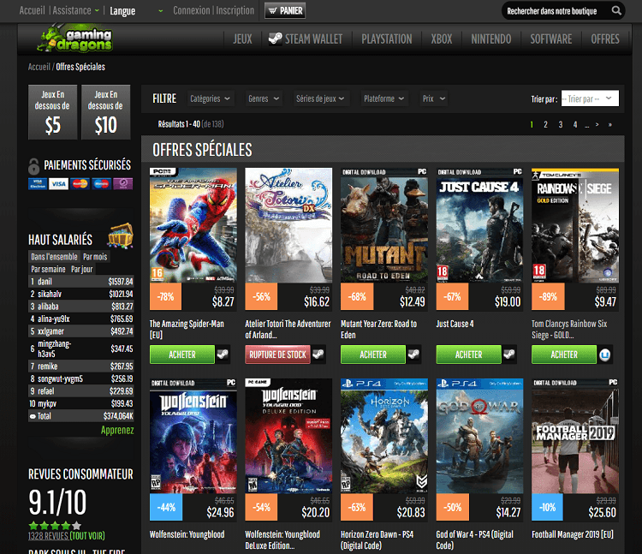Open the Trier par sort combo box
Viewport: 642px width, 554px height.
590,98
